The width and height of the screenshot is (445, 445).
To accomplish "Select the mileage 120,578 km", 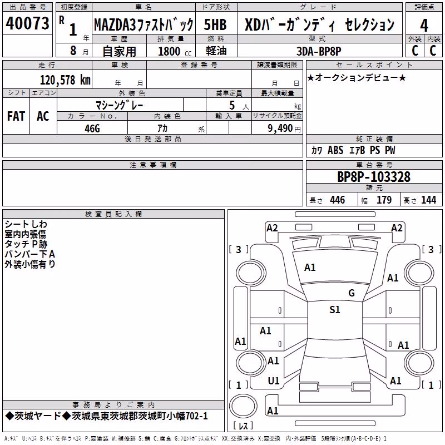I will tap(65, 80).
